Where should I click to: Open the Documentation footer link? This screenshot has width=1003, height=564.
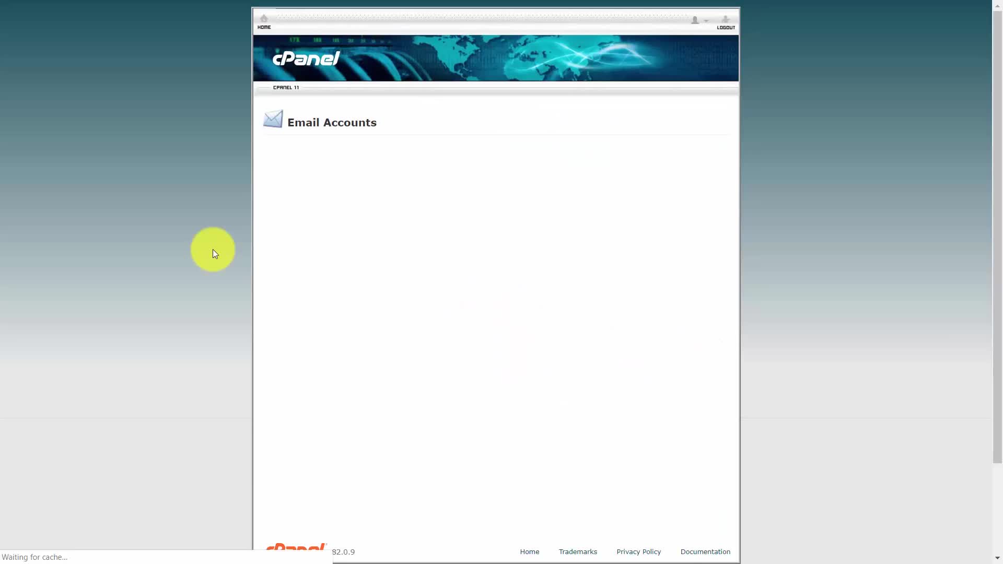click(x=705, y=551)
